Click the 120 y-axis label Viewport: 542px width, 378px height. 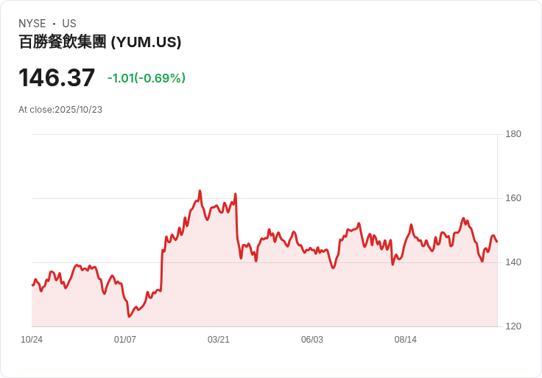[513, 326]
